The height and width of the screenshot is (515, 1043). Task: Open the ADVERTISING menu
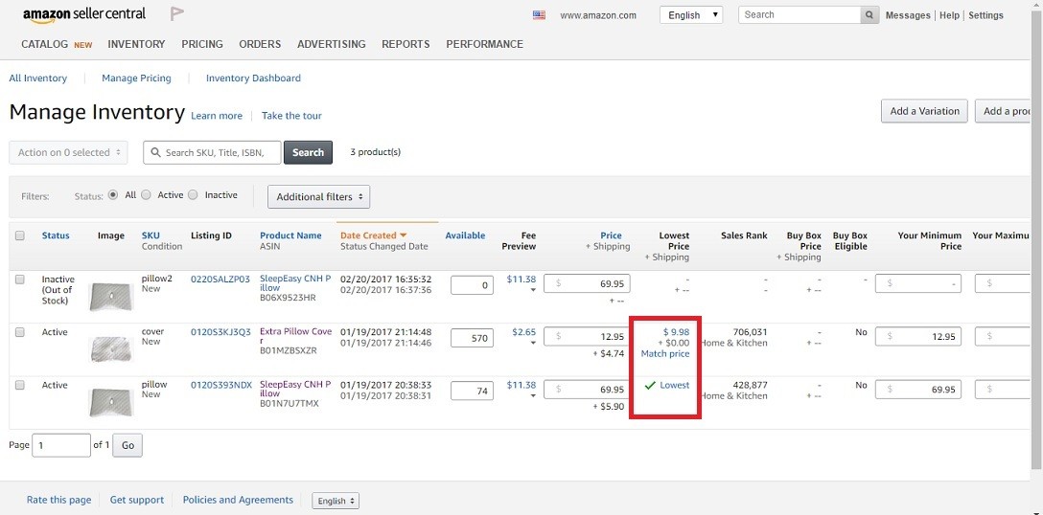pyautogui.click(x=331, y=44)
